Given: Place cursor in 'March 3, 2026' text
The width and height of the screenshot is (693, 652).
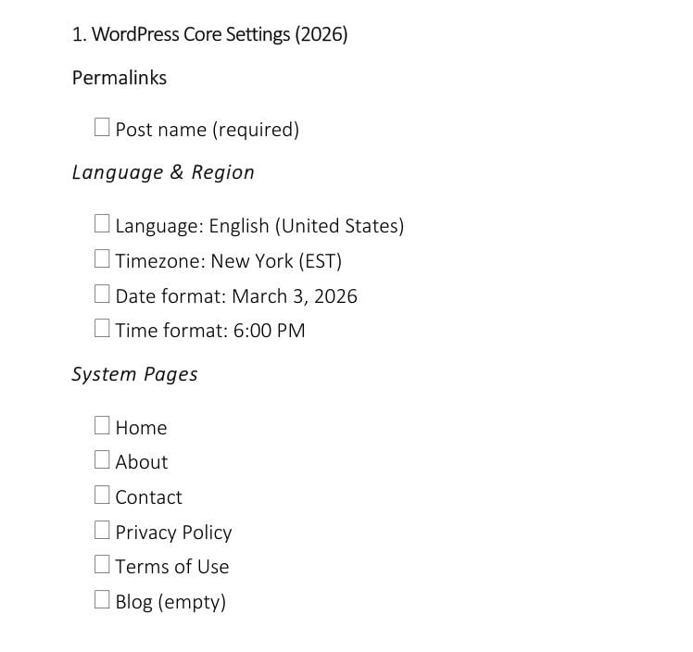Looking at the screenshot, I should click(x=295, y=296).
